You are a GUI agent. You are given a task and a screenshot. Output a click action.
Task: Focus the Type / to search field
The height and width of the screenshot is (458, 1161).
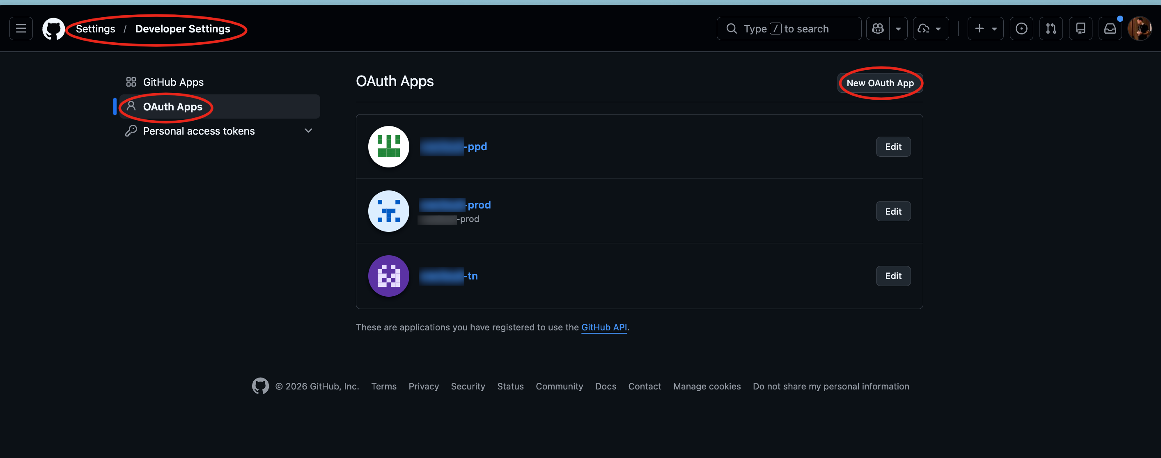pyautogui.click(x=789, y=29)
